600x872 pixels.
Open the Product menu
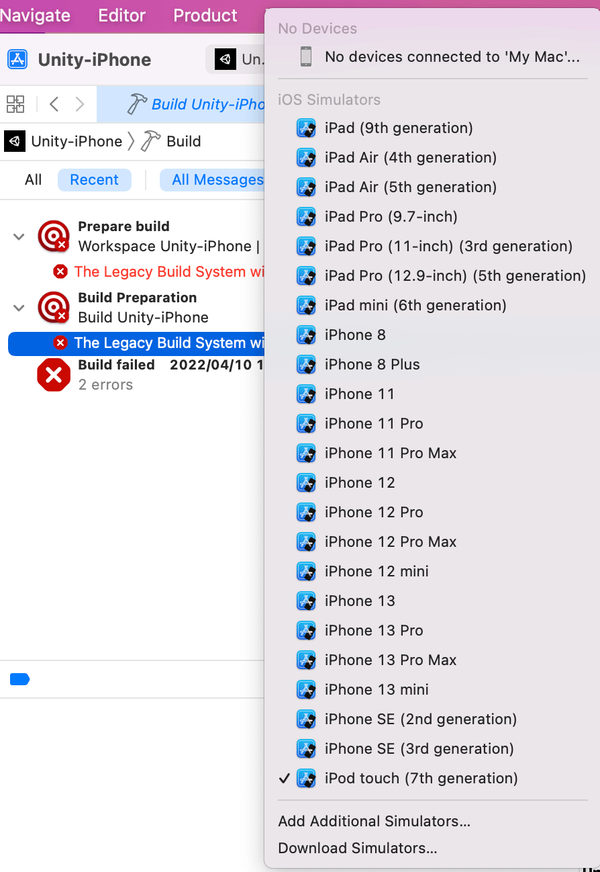[205, 15]
